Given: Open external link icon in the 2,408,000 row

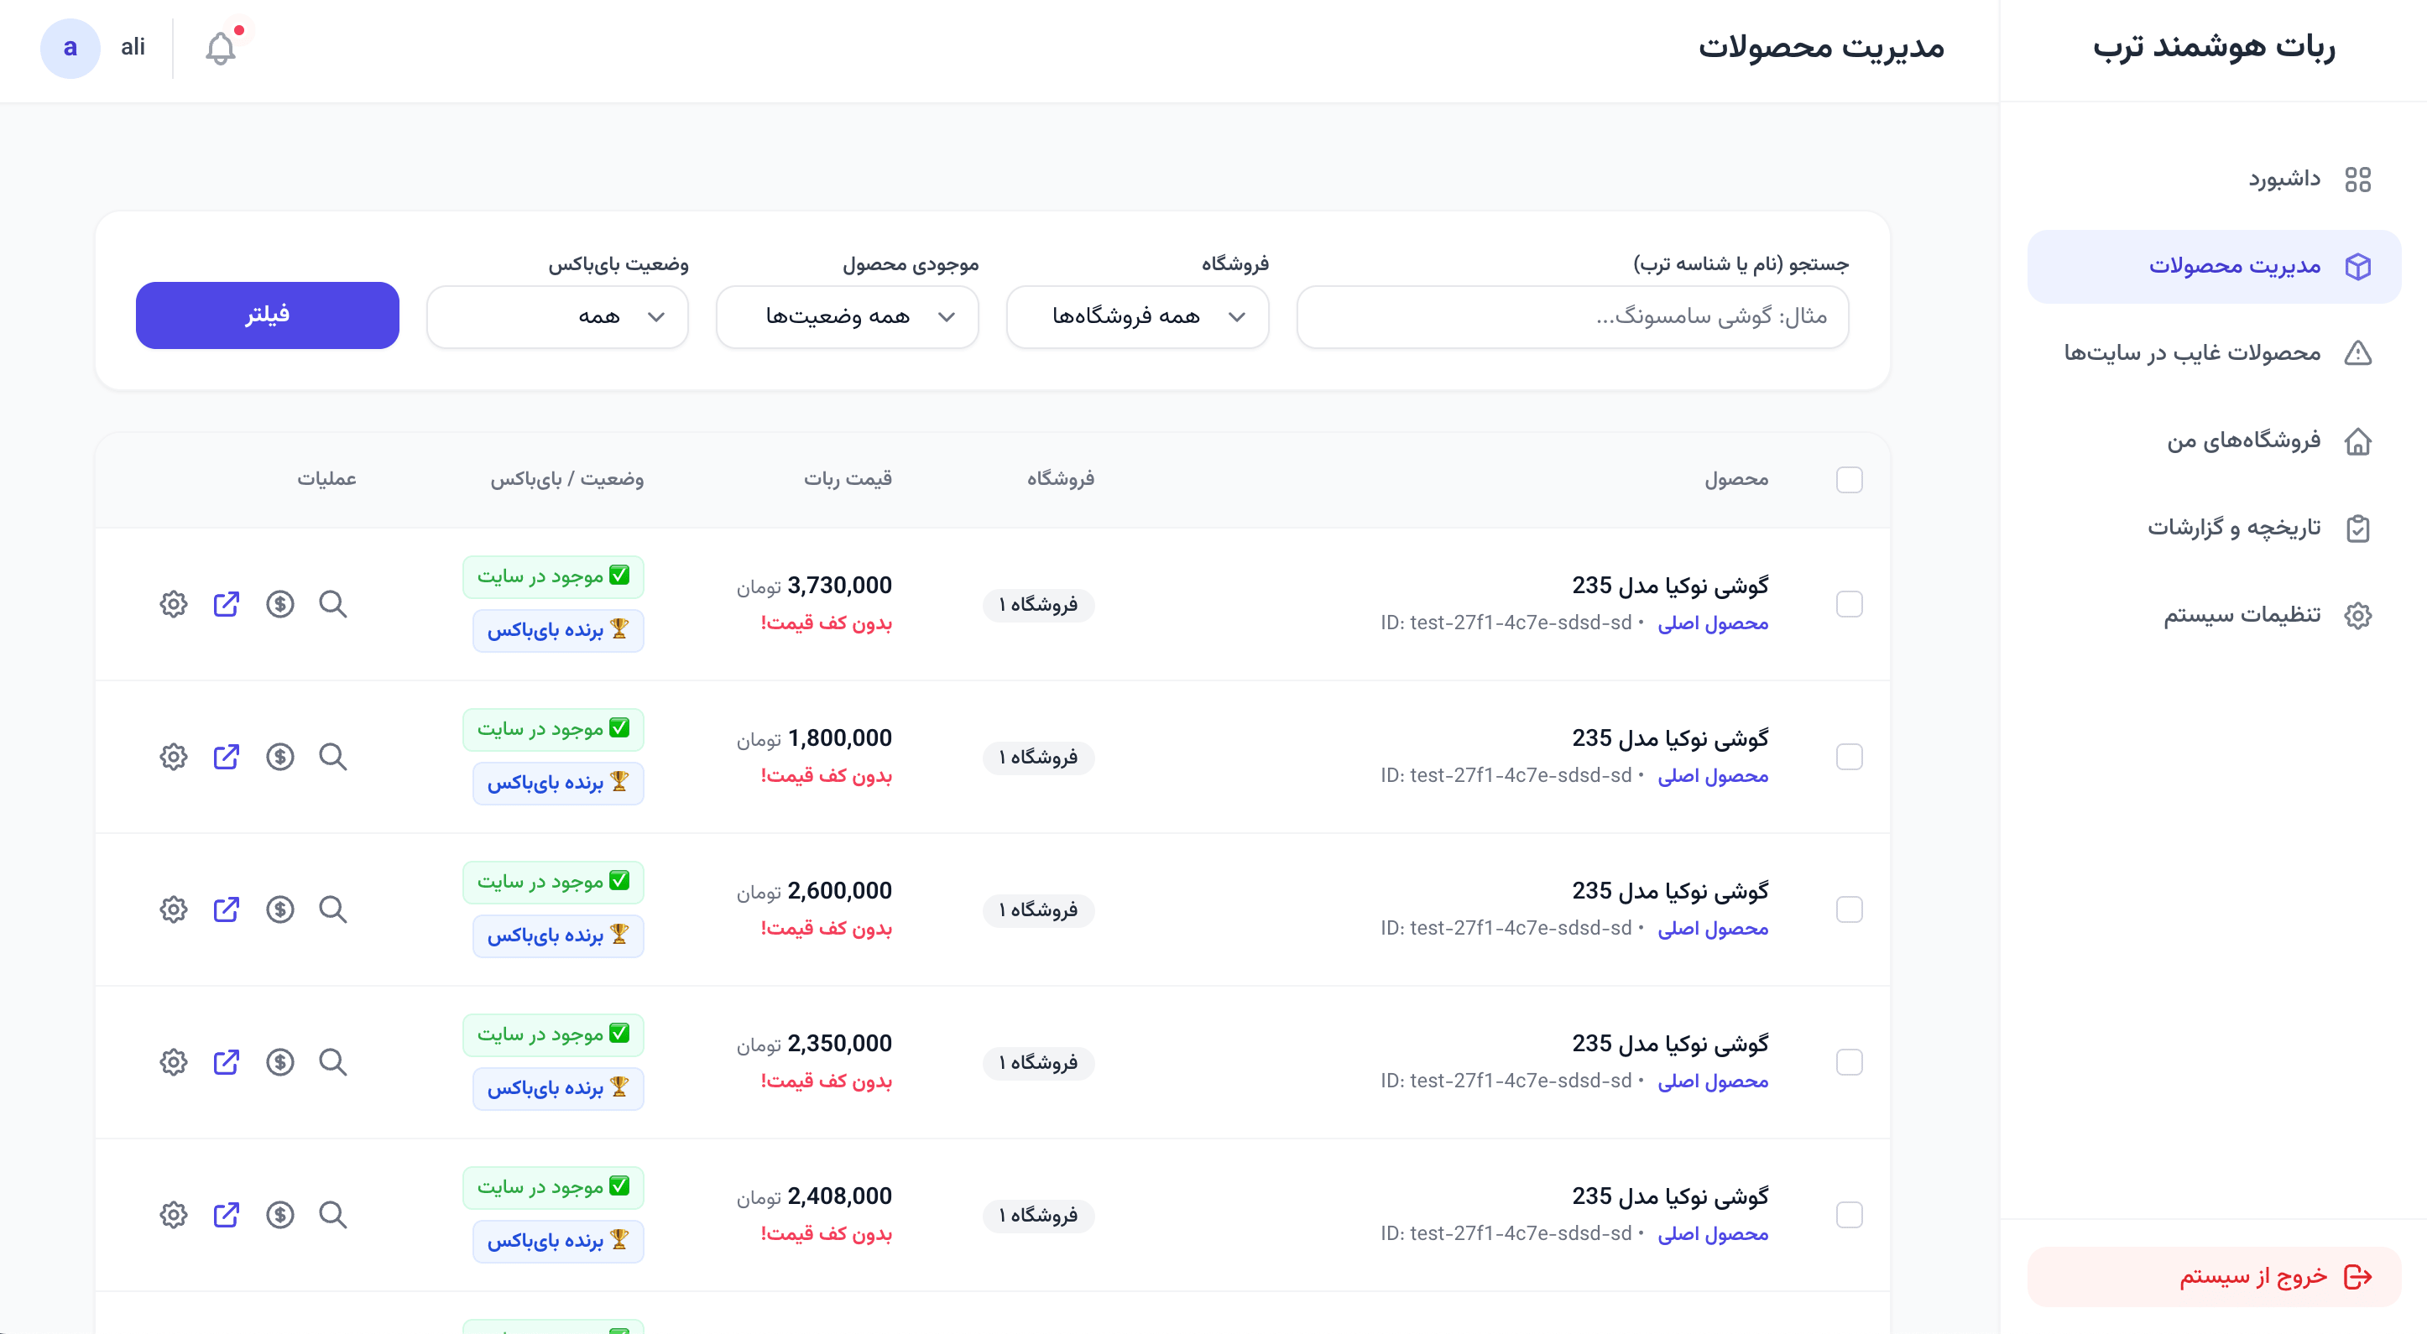Looking at the screenshot, I should [226, 1214].
